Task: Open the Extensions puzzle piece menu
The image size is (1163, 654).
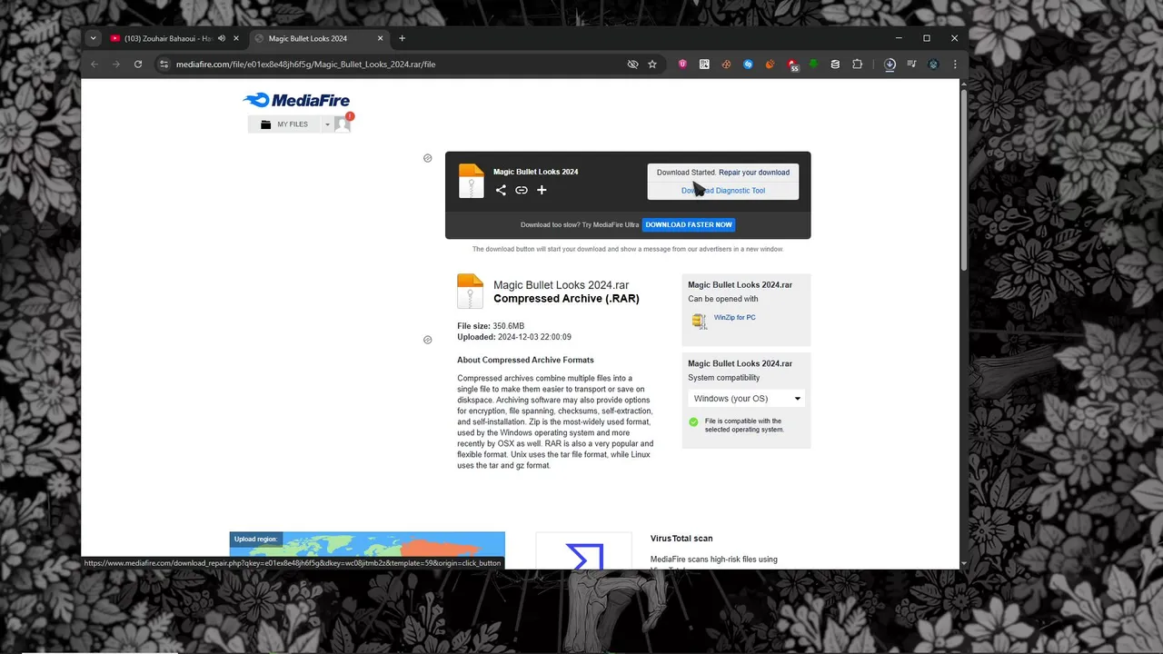Action: click(x=857, y=64)
